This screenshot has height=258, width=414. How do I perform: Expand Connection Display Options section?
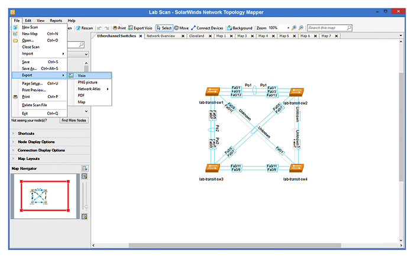13,150
